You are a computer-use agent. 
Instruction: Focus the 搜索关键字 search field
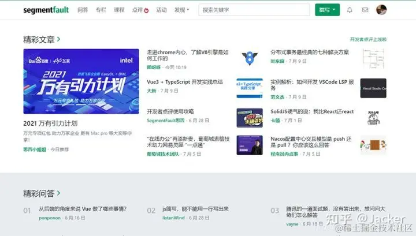click(254, 10)
